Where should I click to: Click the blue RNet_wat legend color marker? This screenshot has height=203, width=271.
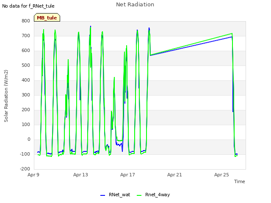coord(102,195)
